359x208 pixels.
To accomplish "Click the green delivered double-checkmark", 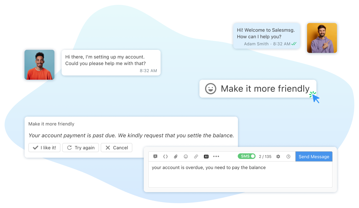I will (x=293, y=44).
